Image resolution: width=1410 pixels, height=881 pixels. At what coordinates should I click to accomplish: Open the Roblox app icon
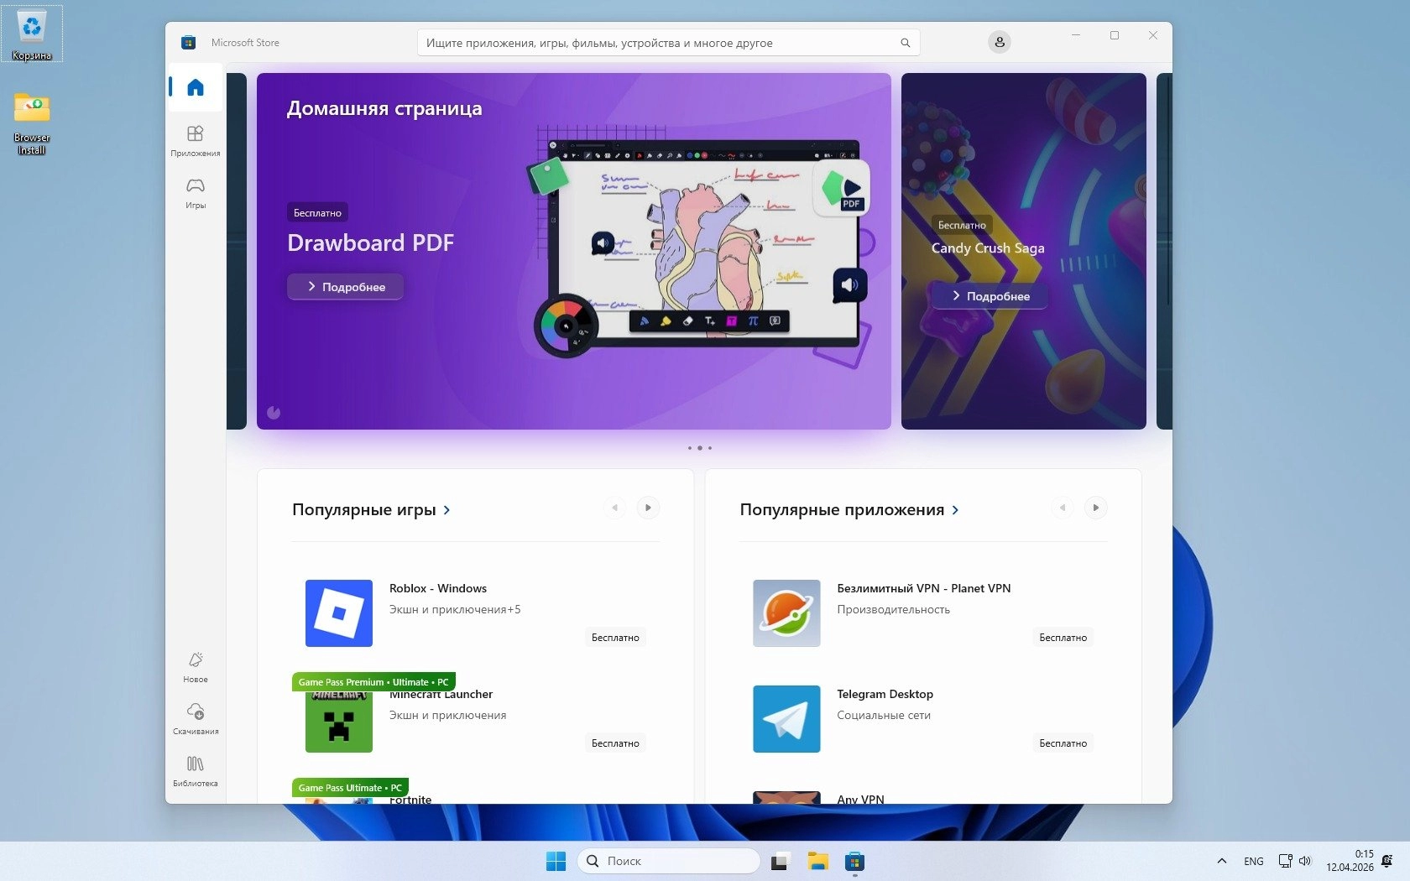coord(339,613)
